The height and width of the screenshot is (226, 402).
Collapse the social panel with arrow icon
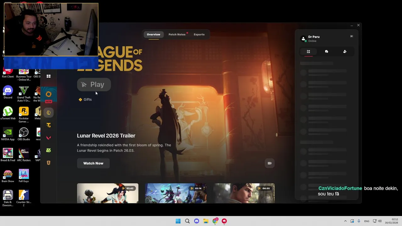click(x=351, y=36)
